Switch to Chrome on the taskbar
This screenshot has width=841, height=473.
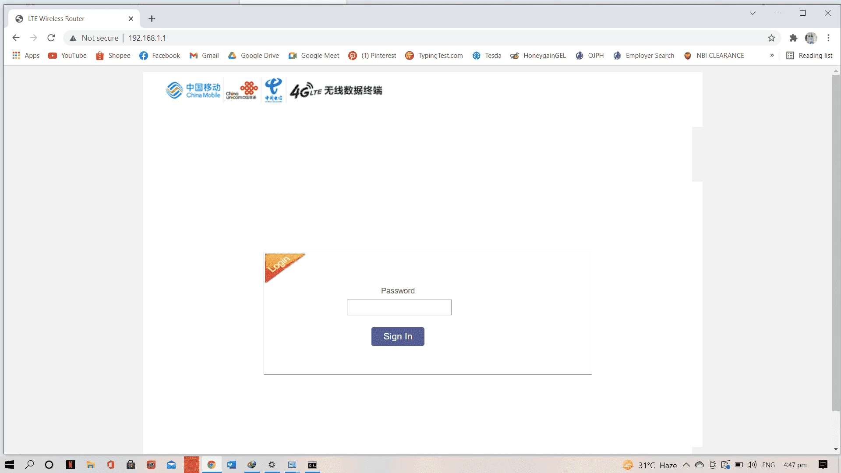212,465
